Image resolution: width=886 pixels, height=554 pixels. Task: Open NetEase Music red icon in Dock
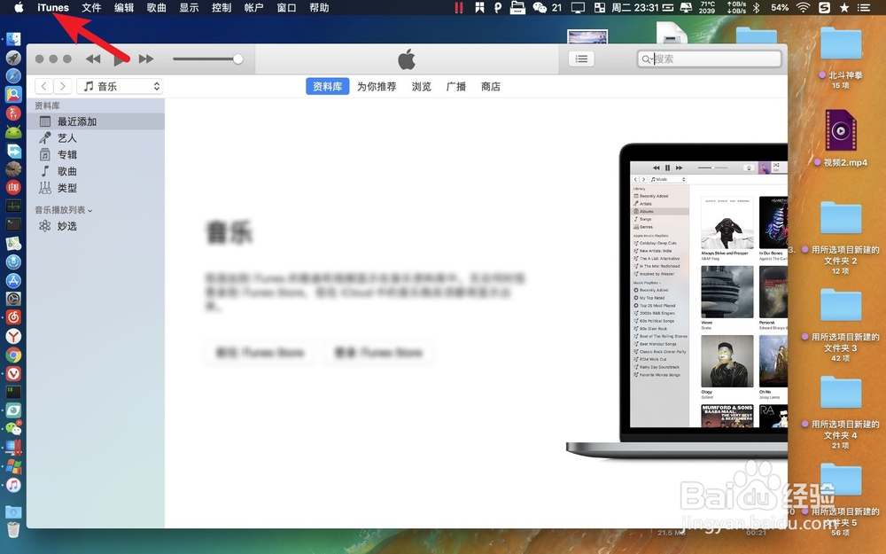[13, 317]
